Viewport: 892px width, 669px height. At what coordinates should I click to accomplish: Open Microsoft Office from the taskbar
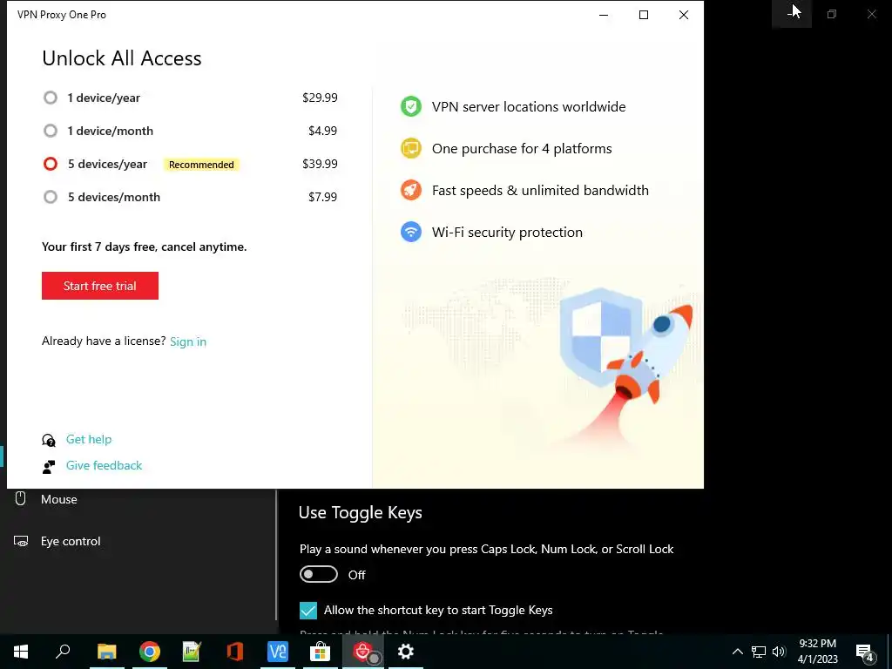[x=235, y=652]
